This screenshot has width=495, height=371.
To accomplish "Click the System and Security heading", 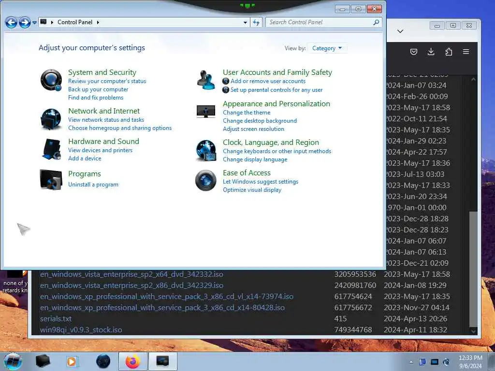I will (102, 72).
